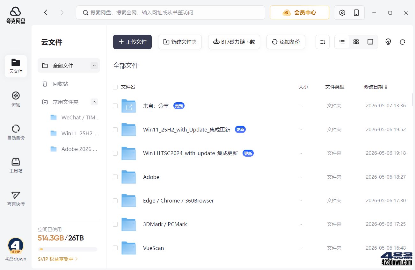Screen dimensions: 415x270
Task: Click the 大小 column header
Action: (x=303, y=87)
